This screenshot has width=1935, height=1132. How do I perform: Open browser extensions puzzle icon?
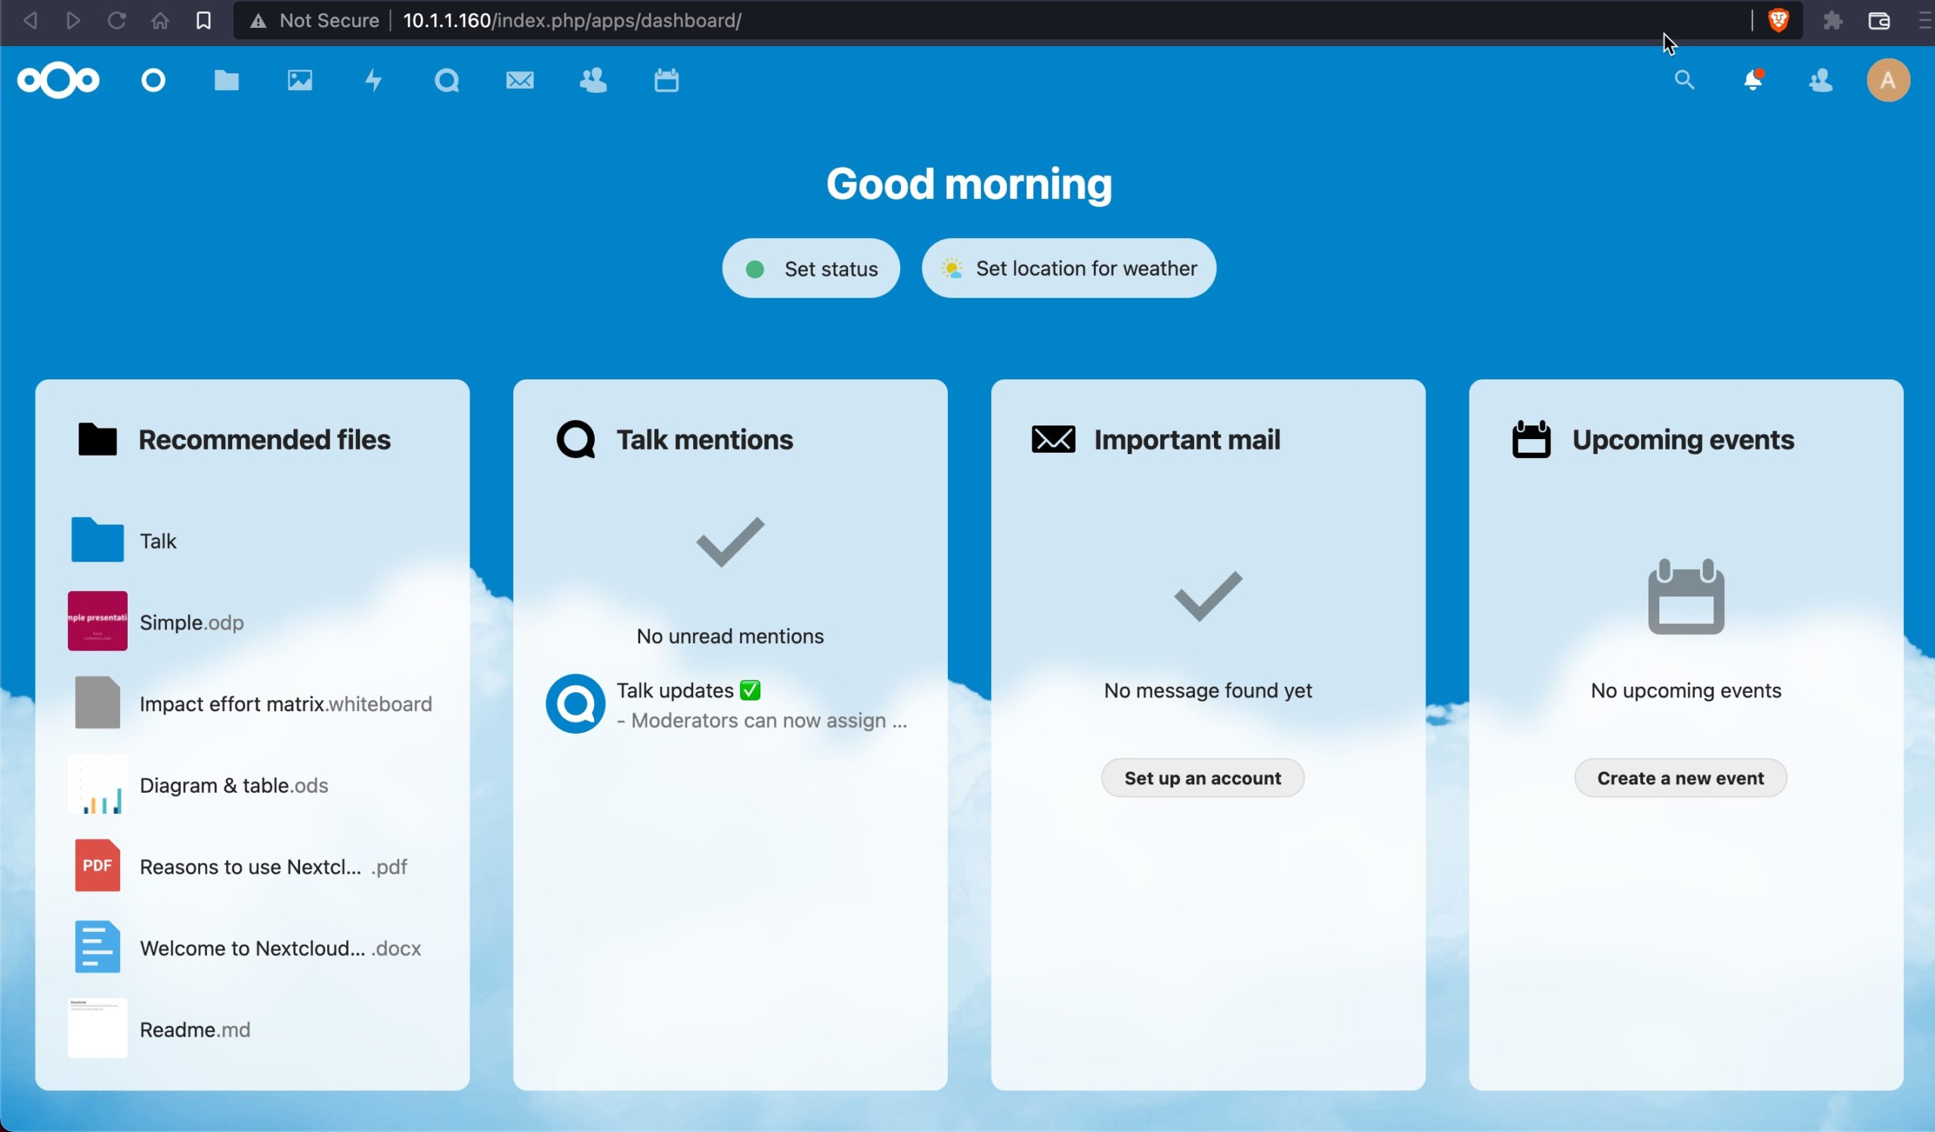point(1833,20)
